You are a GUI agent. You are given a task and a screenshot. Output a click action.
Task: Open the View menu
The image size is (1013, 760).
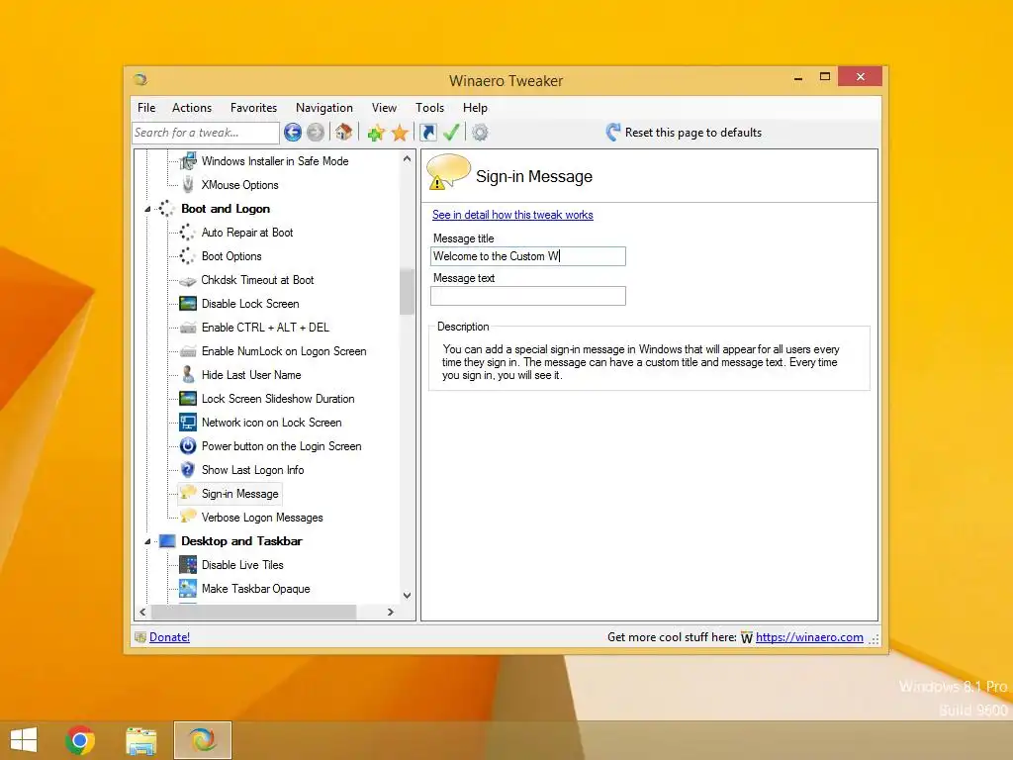384,108
